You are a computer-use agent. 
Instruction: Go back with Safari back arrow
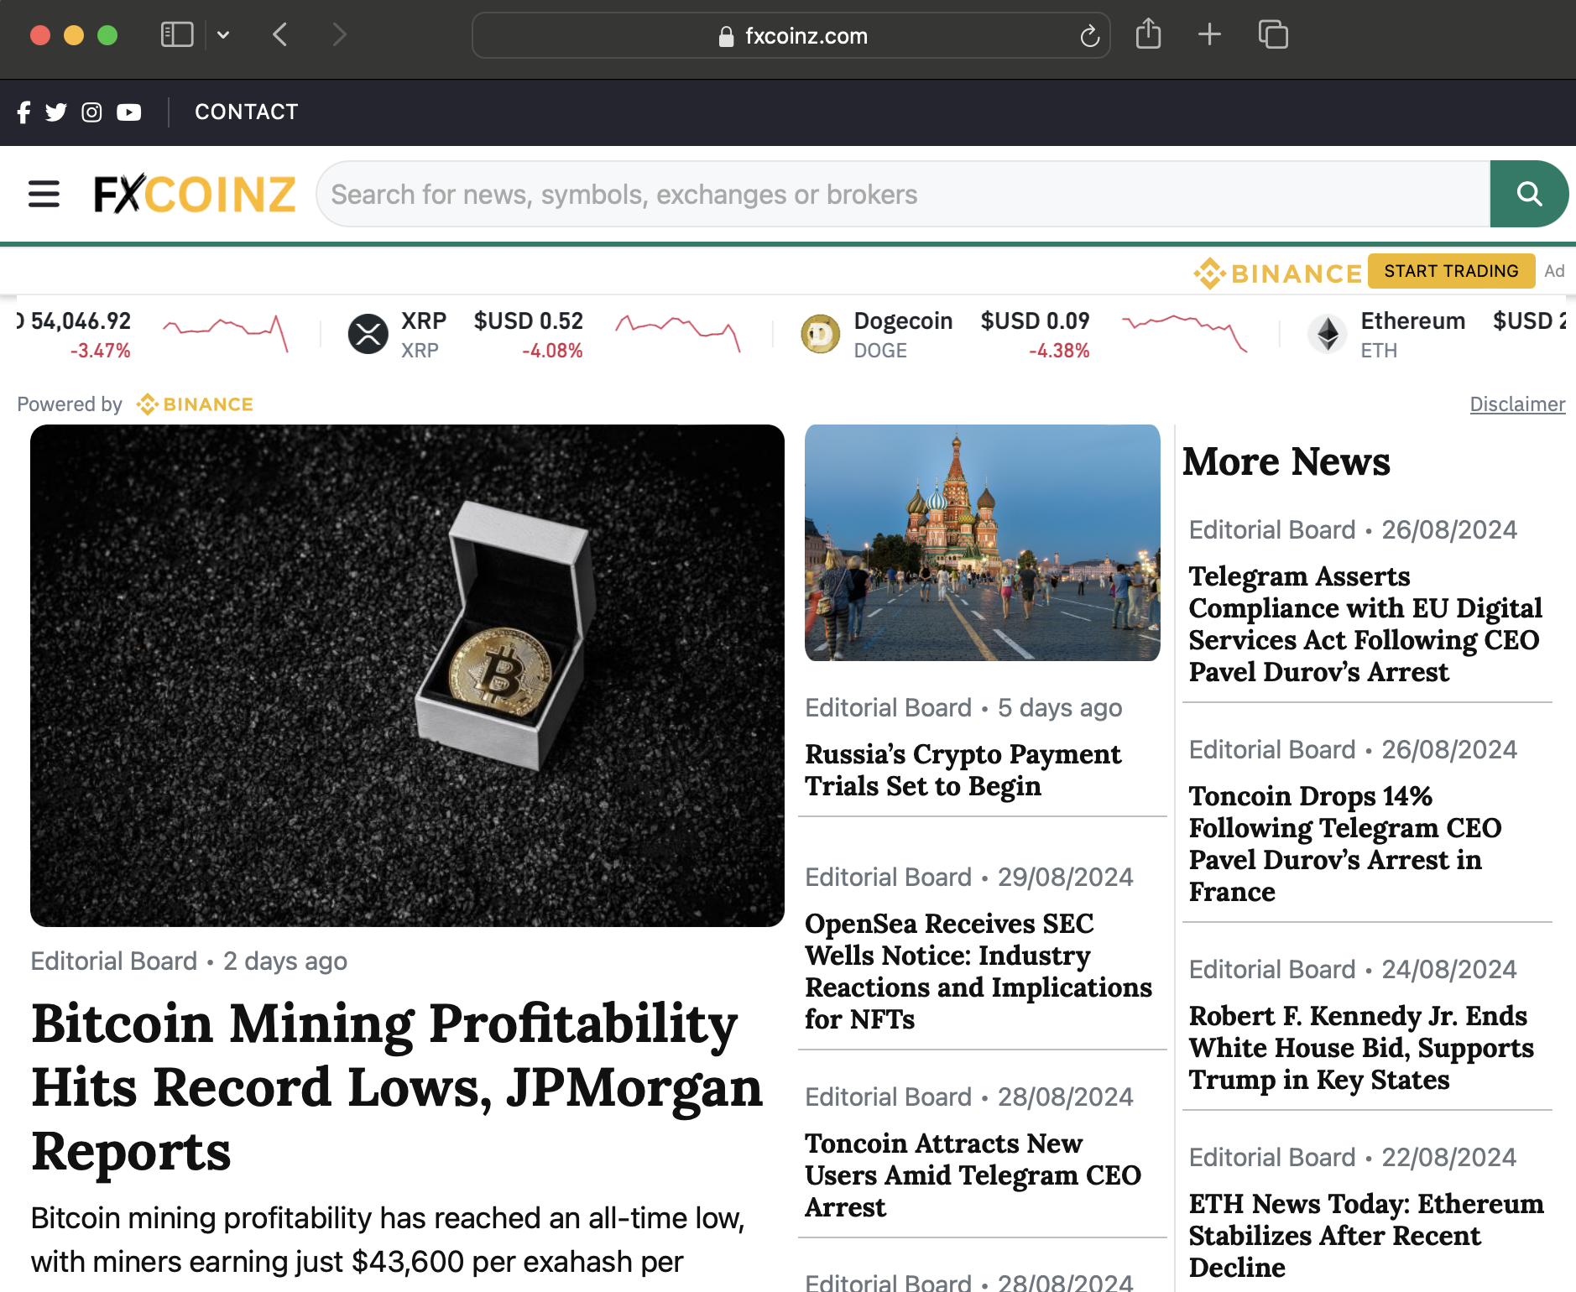[x=280, y=34]
